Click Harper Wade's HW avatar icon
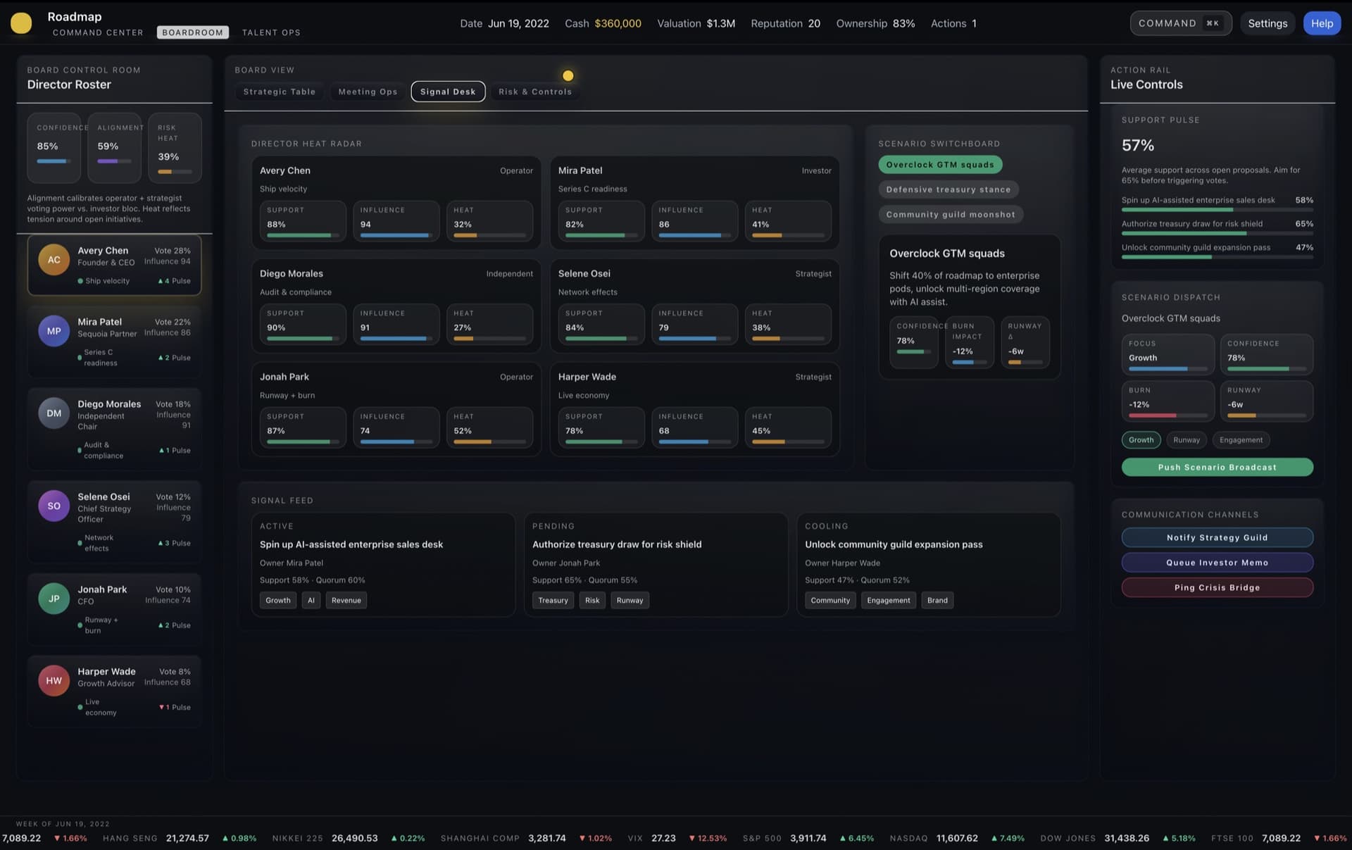 tap(54, 680)
